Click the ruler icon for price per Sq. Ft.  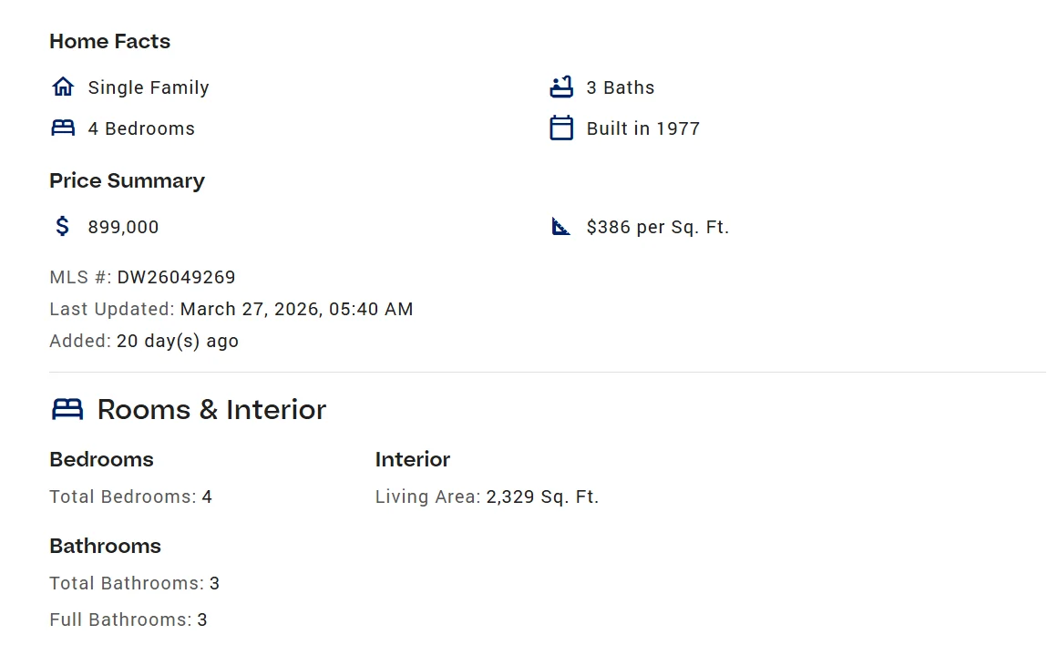561,226
